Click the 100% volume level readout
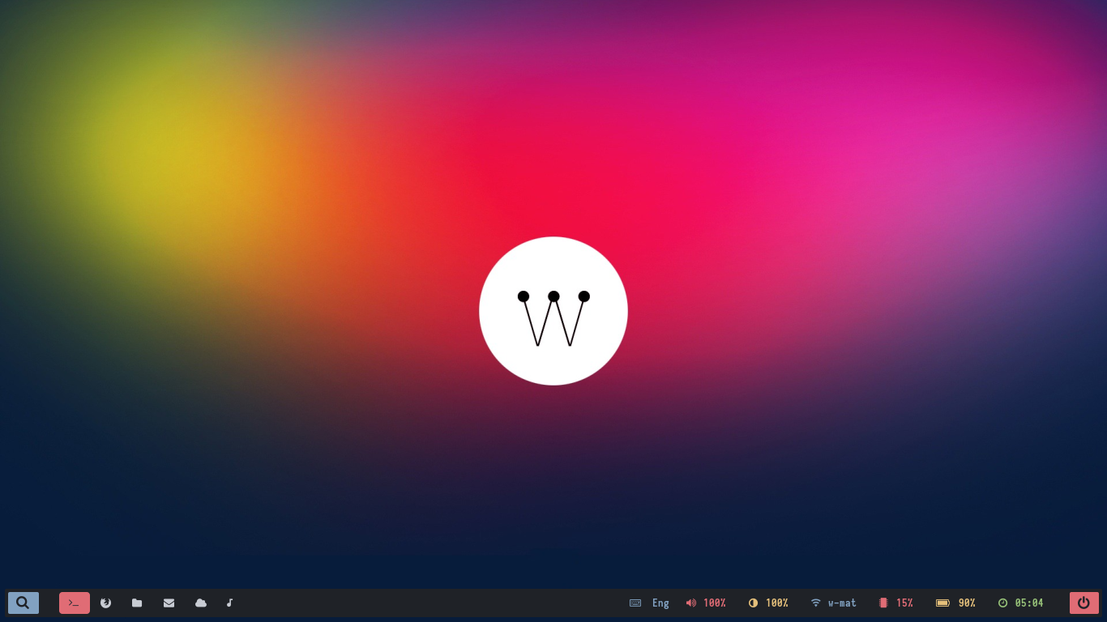 [x=715, y=603]
